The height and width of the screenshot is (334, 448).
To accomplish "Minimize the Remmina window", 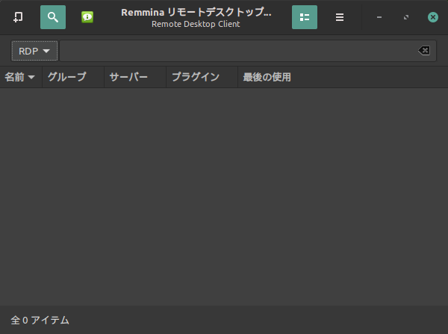I will 379,17.
